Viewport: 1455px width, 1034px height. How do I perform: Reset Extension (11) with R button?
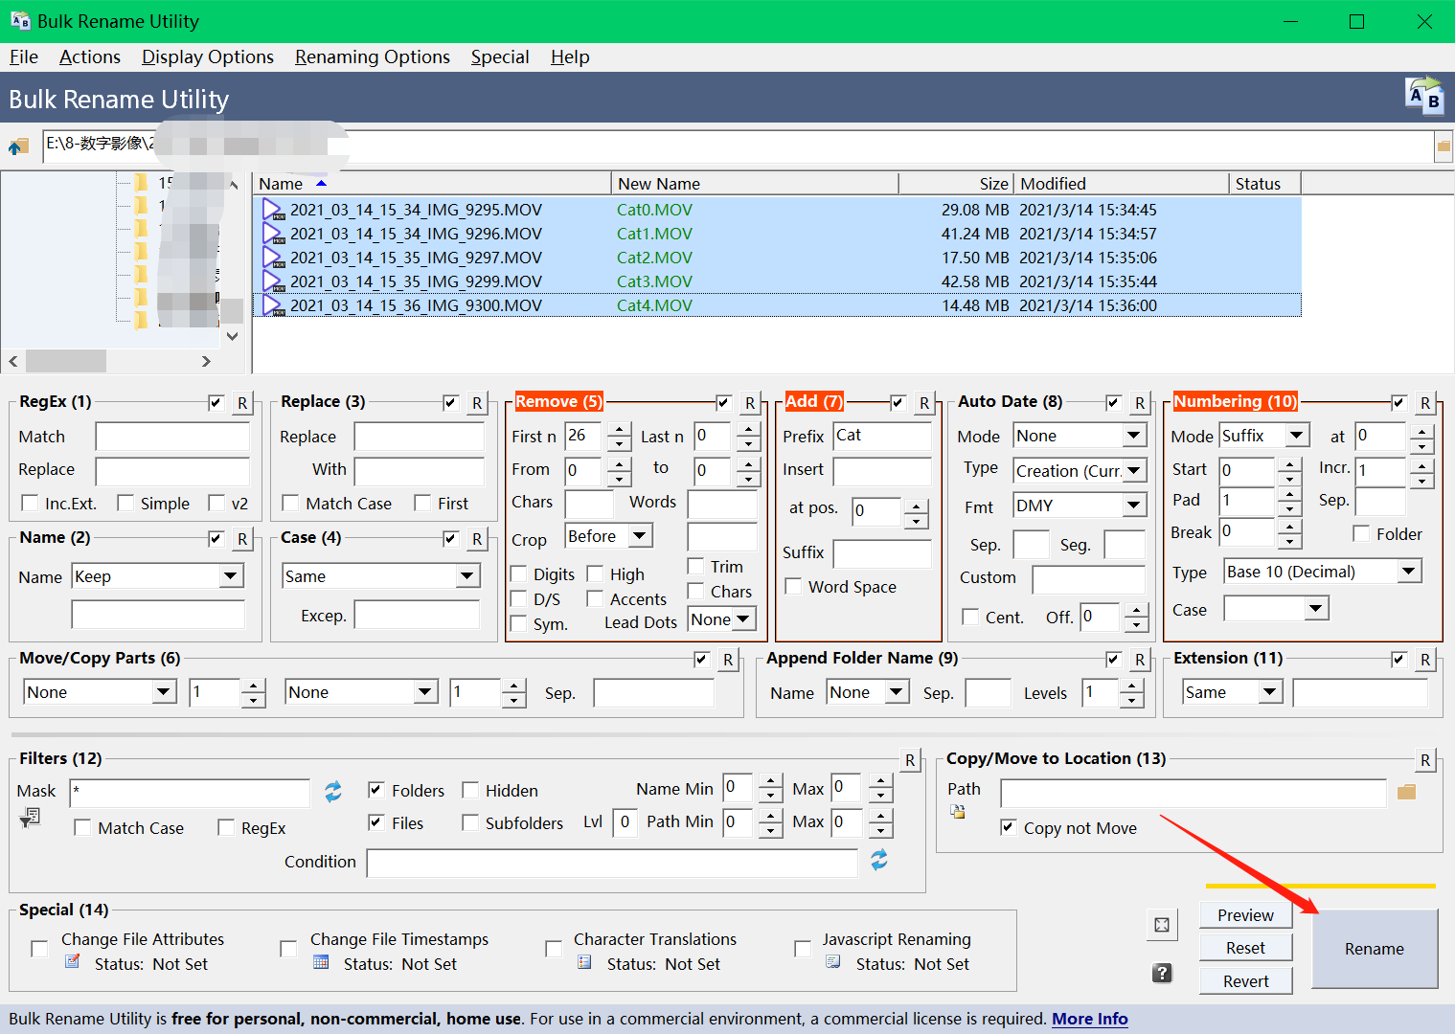(1425, 660)
